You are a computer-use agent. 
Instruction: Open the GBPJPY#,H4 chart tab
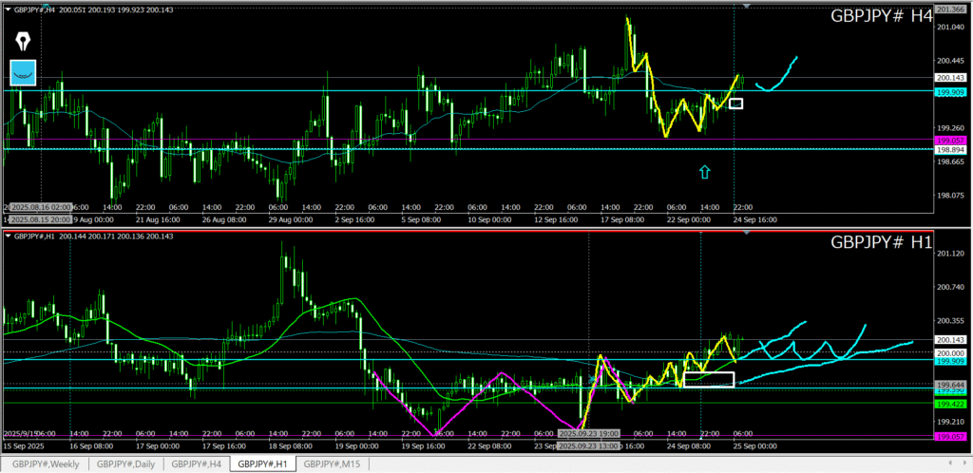pos(196,464)
